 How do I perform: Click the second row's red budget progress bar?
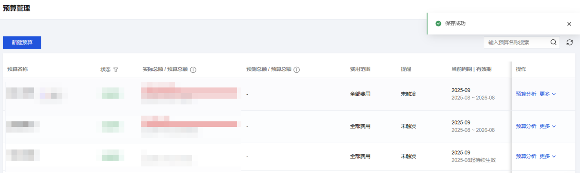pos(189,124)
